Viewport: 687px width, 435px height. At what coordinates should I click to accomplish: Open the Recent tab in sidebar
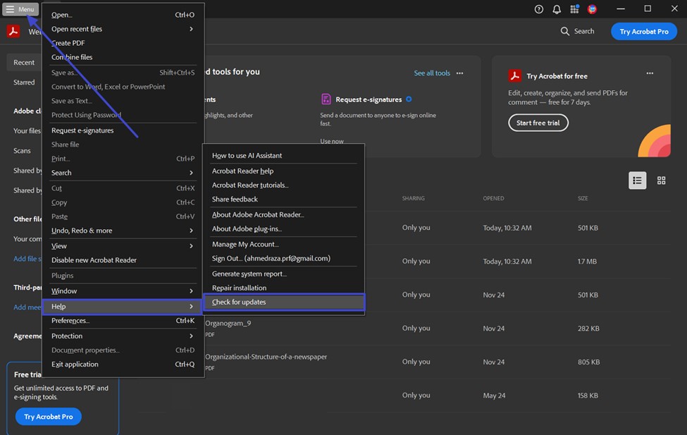pyautogui.click(x=24, y=62)
